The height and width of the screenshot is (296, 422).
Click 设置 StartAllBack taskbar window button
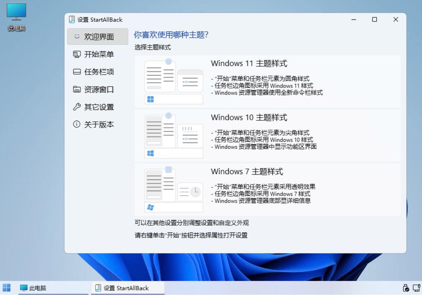click(x=128, y=288)
